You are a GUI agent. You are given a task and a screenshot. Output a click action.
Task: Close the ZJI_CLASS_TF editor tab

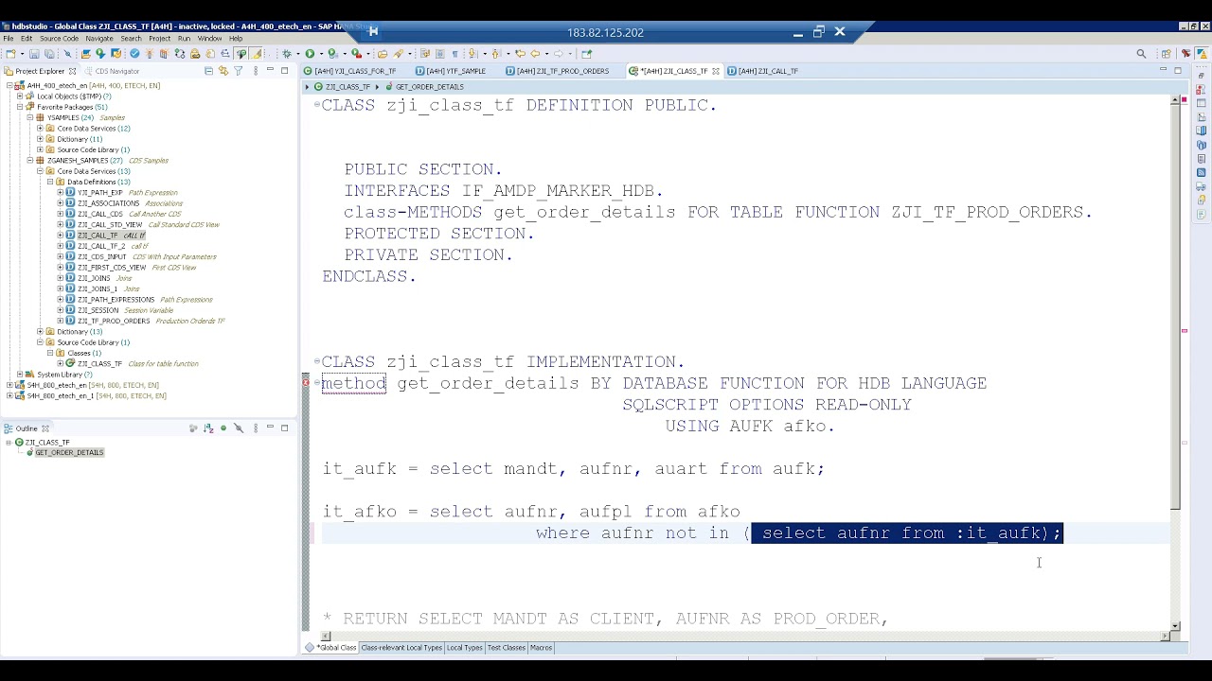coord(716,71)
